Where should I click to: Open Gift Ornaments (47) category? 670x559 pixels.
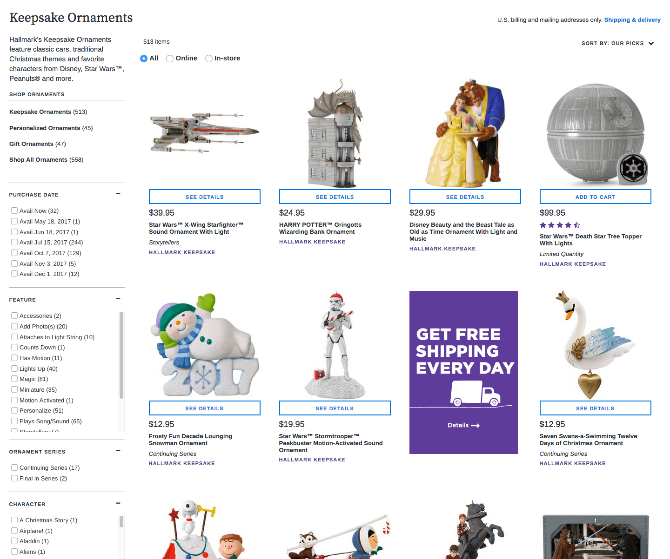click(x=38, y=144)
